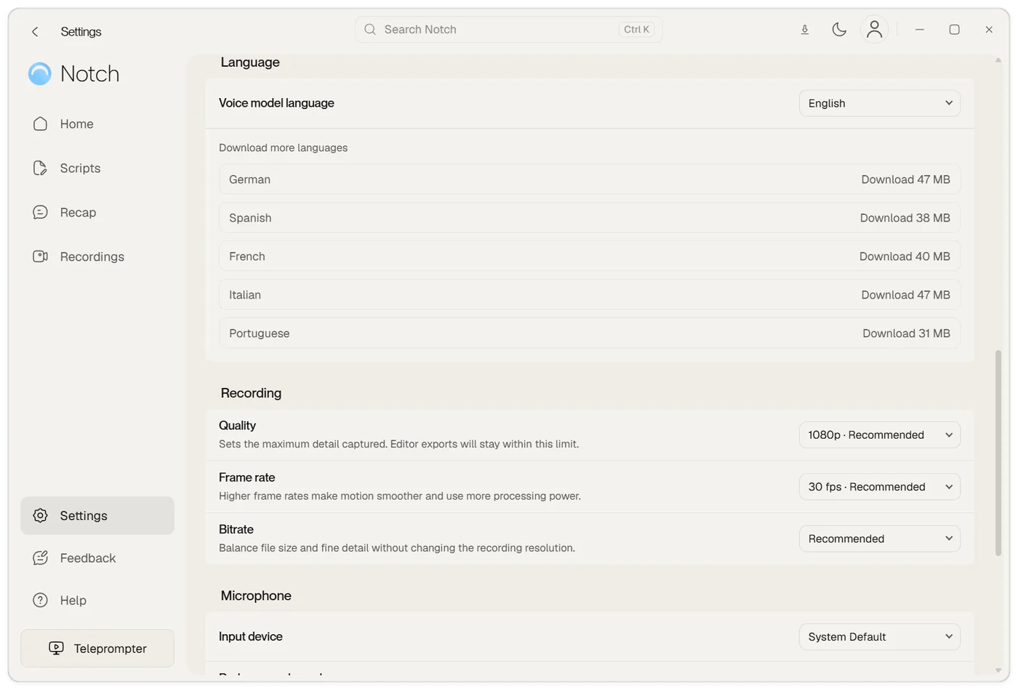Click the scrollbar down arrow
The image size is (1018, 690).
998,670
